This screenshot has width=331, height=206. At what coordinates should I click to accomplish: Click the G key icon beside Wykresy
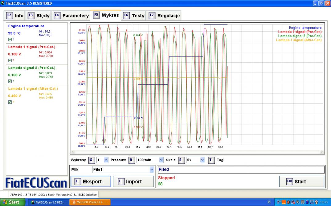[92, 160]
